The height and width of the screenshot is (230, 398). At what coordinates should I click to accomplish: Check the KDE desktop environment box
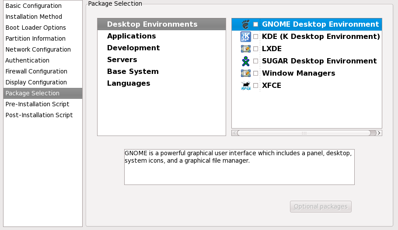click(256, 37)
